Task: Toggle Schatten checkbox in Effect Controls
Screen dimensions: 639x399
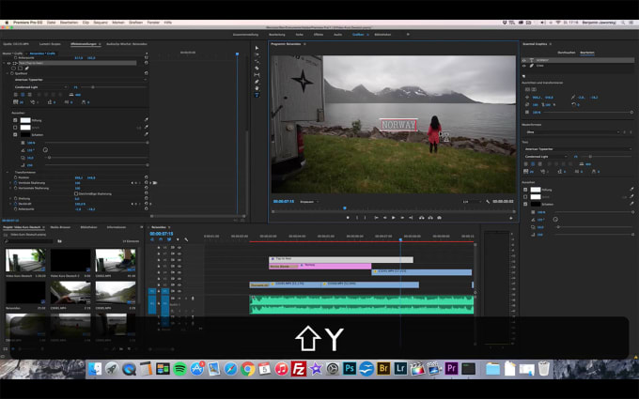Action: point(15,135)
